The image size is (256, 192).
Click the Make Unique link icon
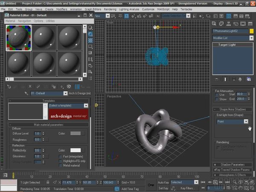pos(38,86)
